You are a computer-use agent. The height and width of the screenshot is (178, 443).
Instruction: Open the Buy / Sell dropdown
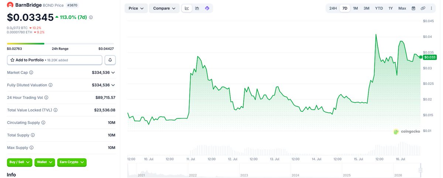coord(20,162)
